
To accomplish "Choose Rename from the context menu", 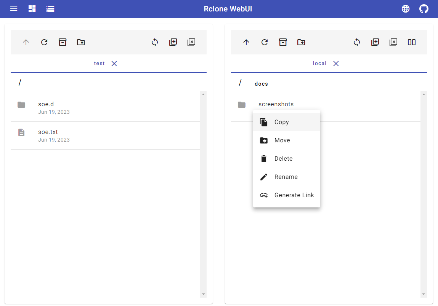I will pos(287,177).
